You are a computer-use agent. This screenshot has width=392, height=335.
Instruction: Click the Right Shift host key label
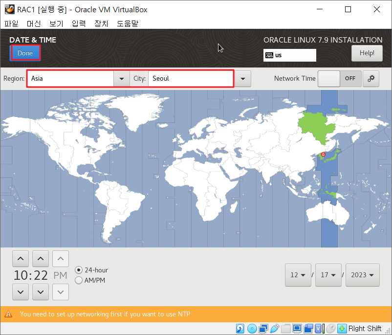pyautogui.click(x=365, y=329)
